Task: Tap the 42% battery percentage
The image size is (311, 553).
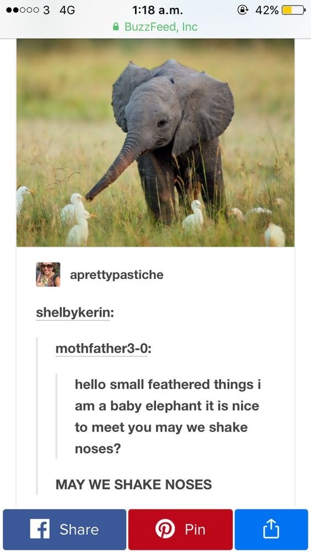Action: click(267, 10)
